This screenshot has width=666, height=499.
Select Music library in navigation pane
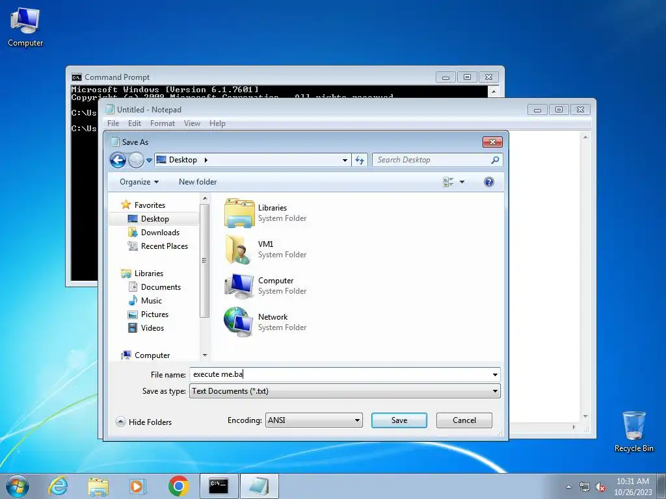click(151, 300)
